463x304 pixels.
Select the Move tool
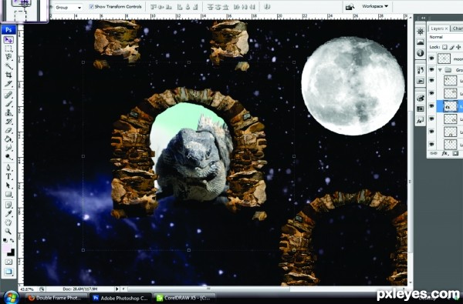(x=8, y=40)
